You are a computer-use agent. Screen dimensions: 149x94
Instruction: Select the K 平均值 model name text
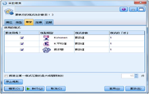[60, 44]
